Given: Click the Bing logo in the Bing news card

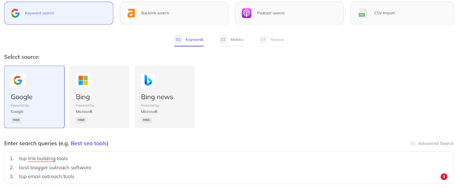Looking at the screenshot, I should [x=148, y=80].
